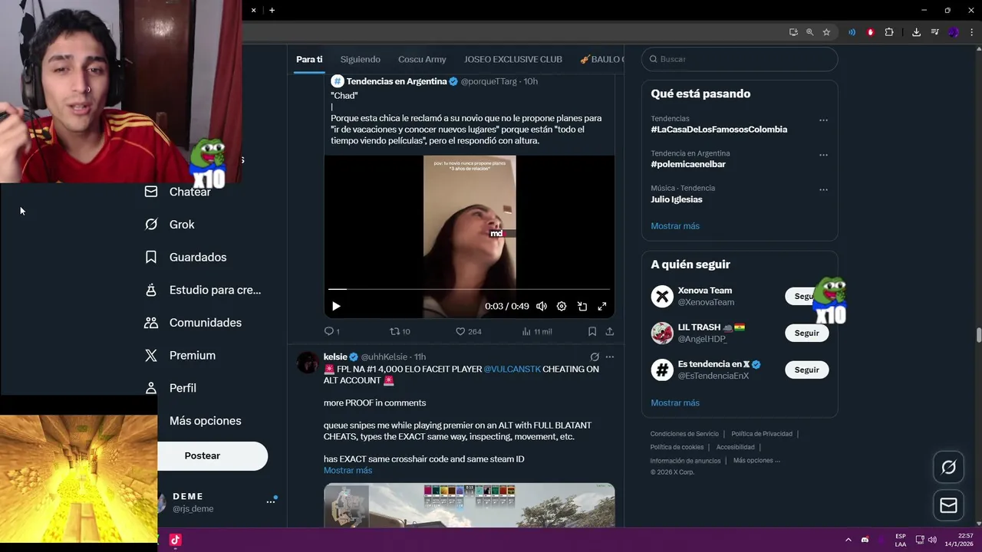Click the red hand extension icon
Screen dimensions: 982x552
point(870,32)
